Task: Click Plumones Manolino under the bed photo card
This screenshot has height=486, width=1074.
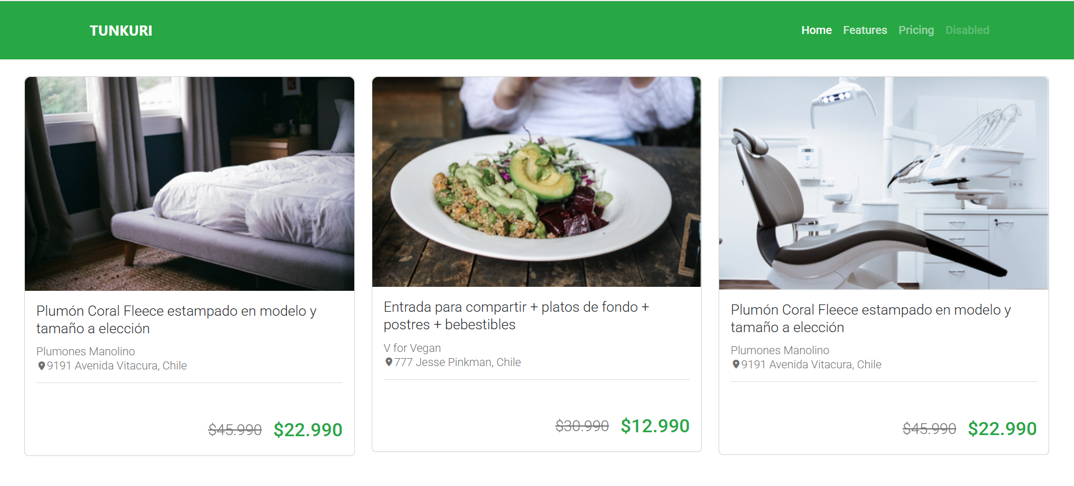Action: click(x=85, y=351)
